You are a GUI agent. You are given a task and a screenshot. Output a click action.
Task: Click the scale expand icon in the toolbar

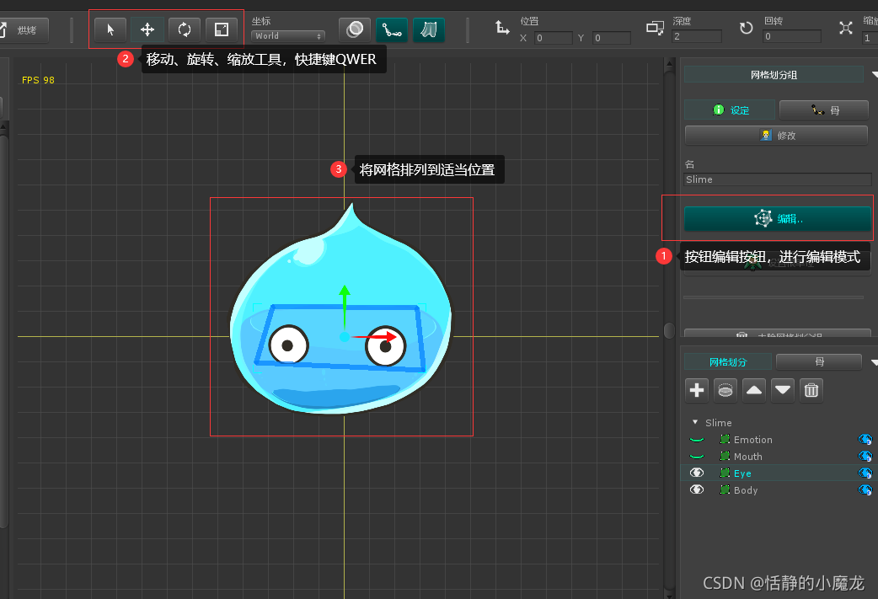pos(845,28)
